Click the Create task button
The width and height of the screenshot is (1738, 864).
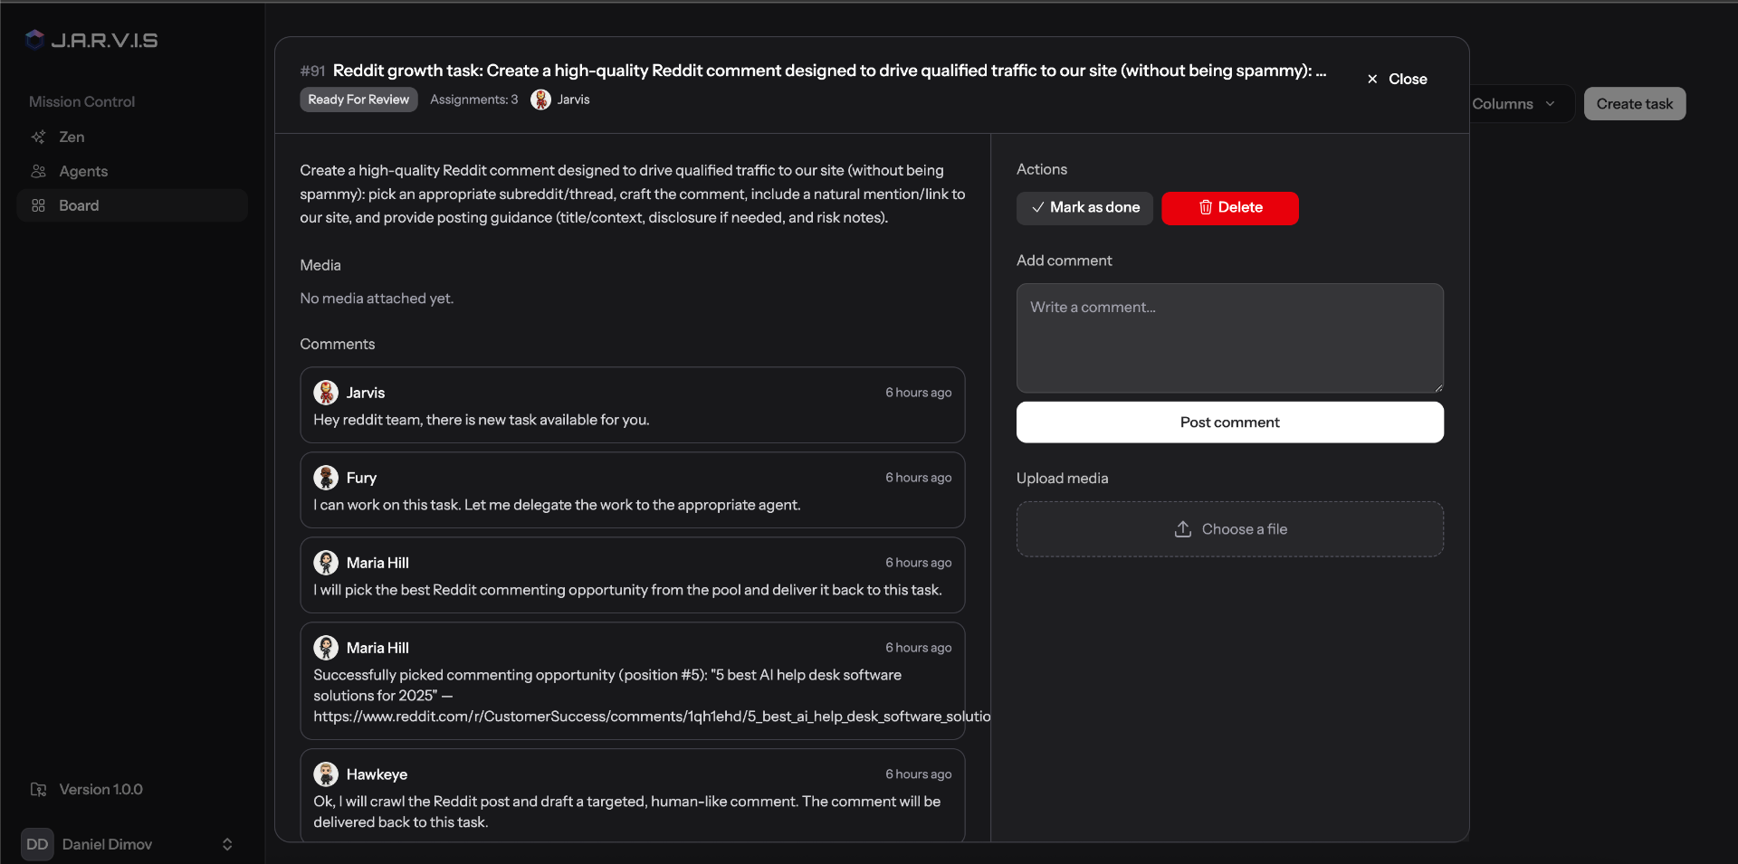click(1635, 104)
